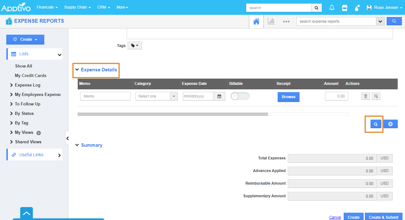The width and height of the screenshot is (405, 220).
Task: Open the Financials menu
Action: pos(47,7)
